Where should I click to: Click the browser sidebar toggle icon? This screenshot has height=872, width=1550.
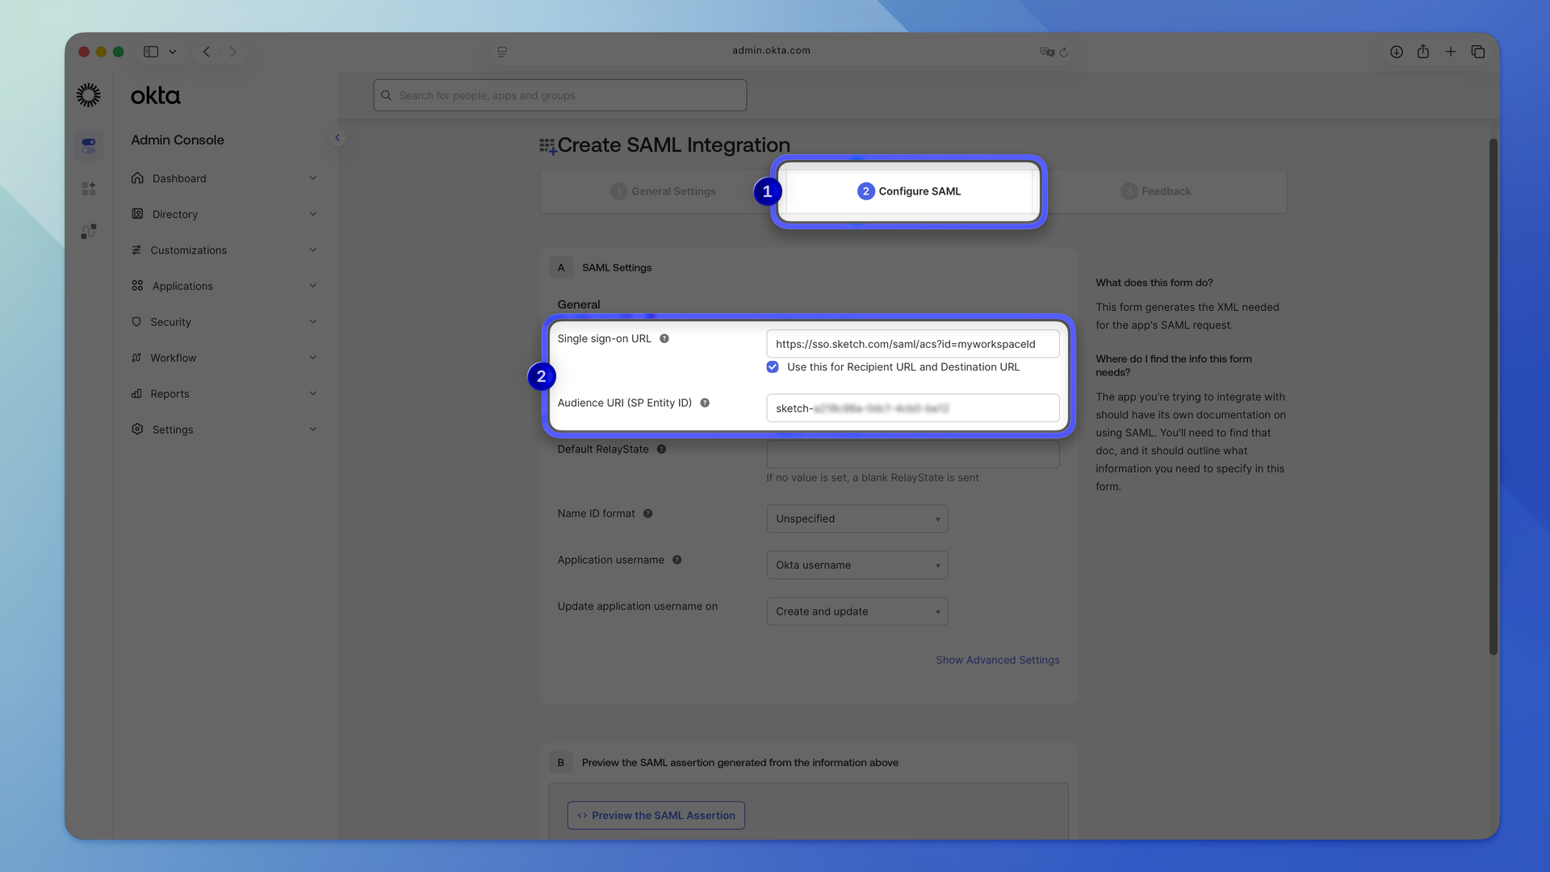151,51
